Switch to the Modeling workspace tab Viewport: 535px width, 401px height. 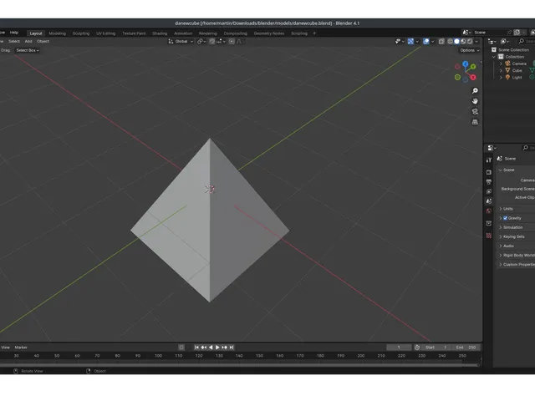pos(58,33)
